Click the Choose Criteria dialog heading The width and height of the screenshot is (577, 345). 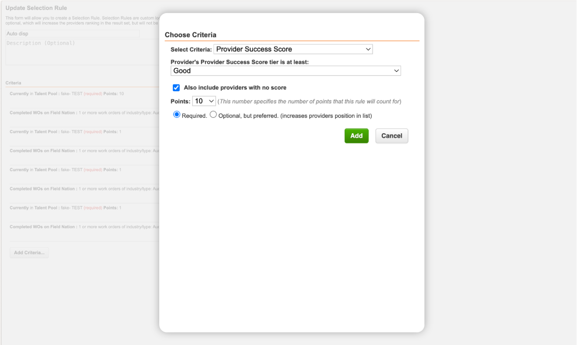(190, 35)
